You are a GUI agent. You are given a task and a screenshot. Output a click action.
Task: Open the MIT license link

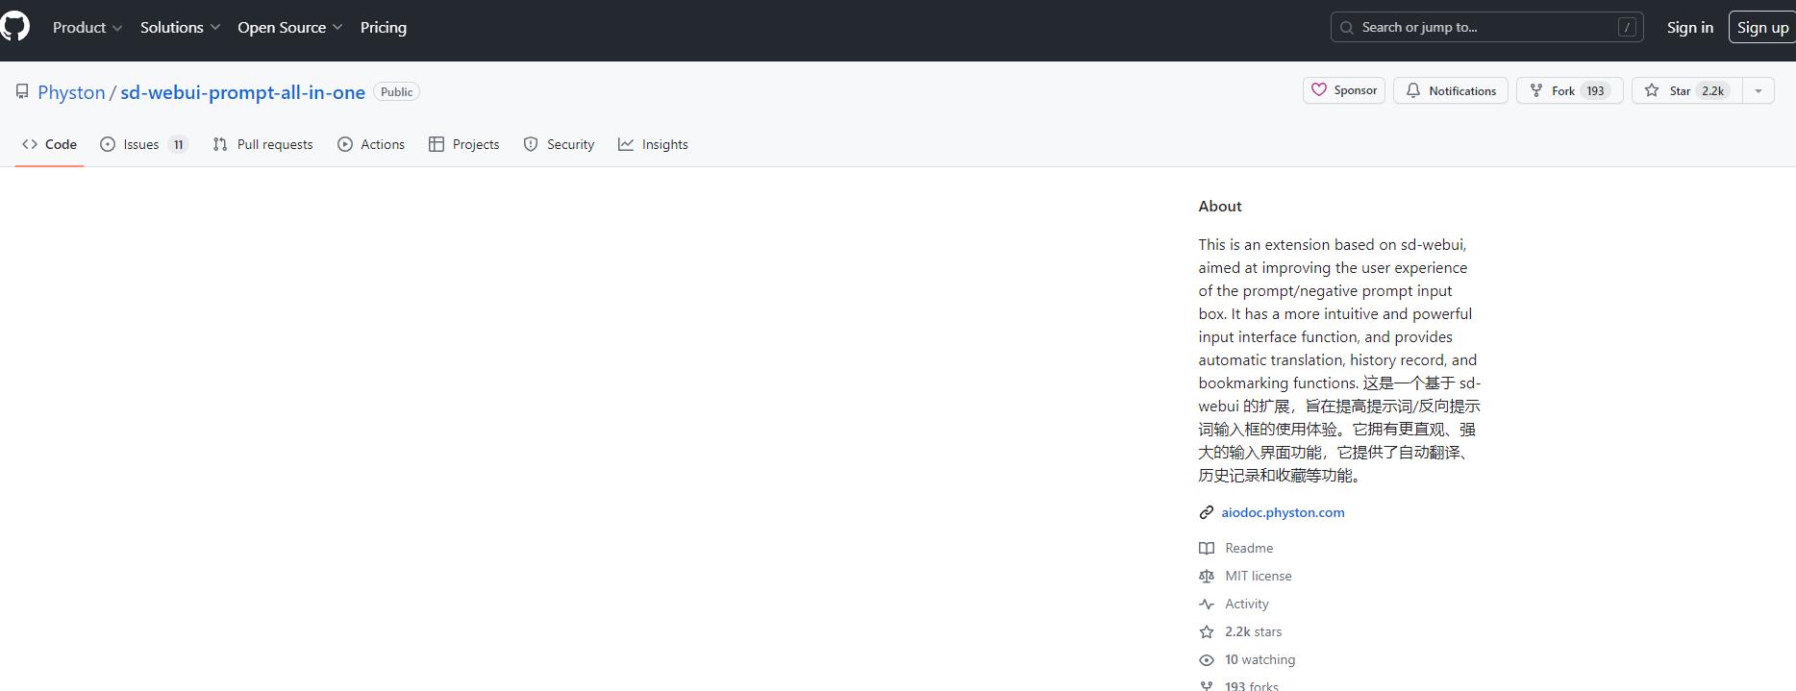click(1259, 576)
